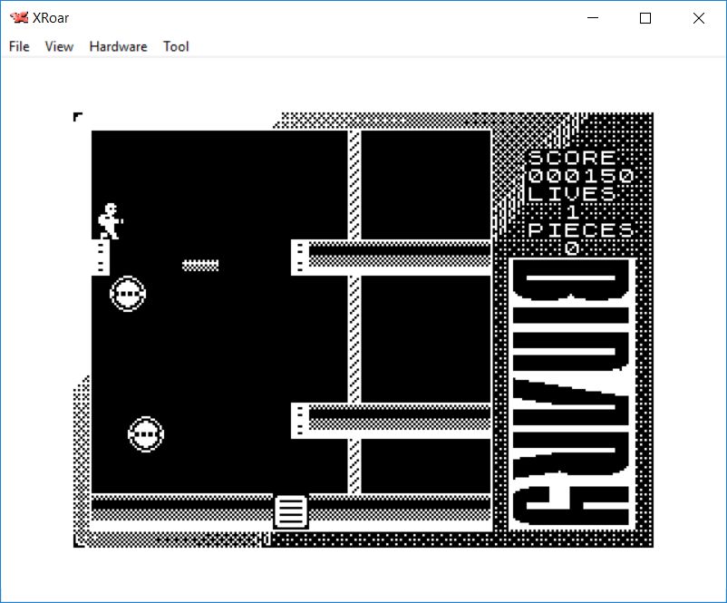The image size is (727, 603).
Task: Click the PIECES label in the game panel
Action: click(x=580, y=230)
